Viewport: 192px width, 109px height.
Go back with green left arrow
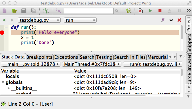tap(4, 20)
